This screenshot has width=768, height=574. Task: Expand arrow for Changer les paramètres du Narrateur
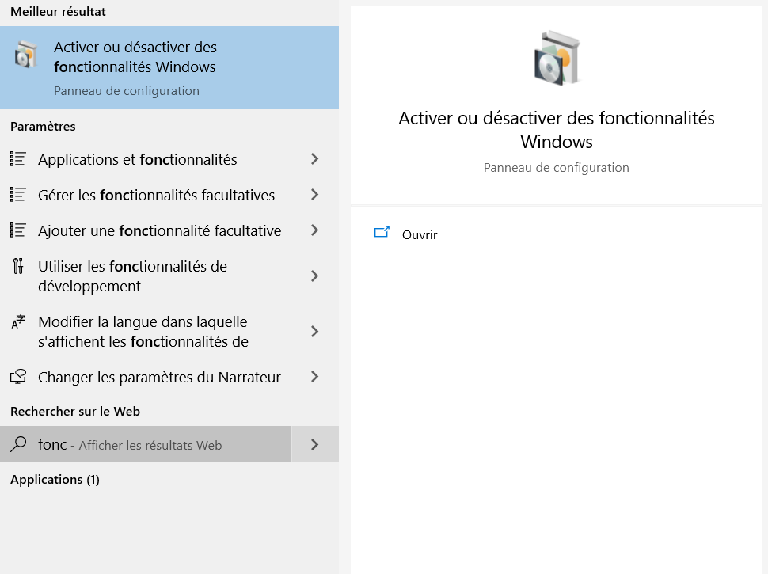pos(315,377)
